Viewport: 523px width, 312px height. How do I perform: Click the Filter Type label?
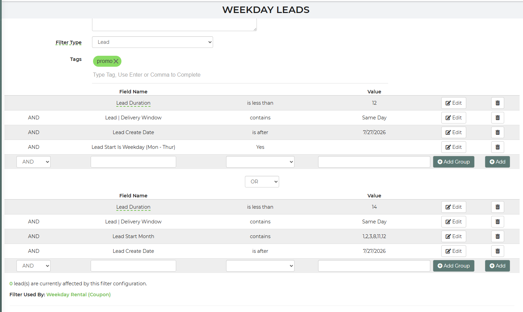(x=69, y=42)
